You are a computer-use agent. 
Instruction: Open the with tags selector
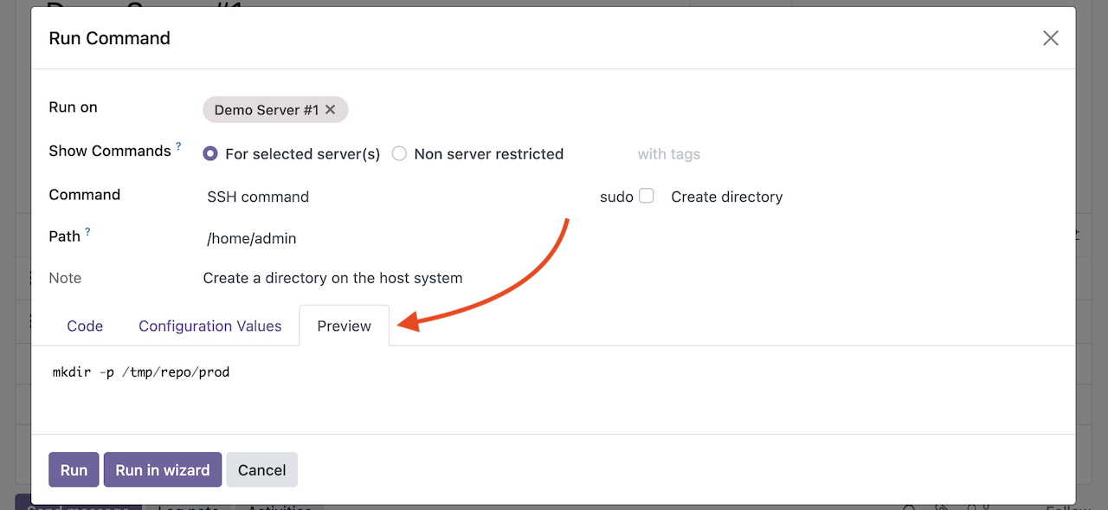(x=668, y=154)
